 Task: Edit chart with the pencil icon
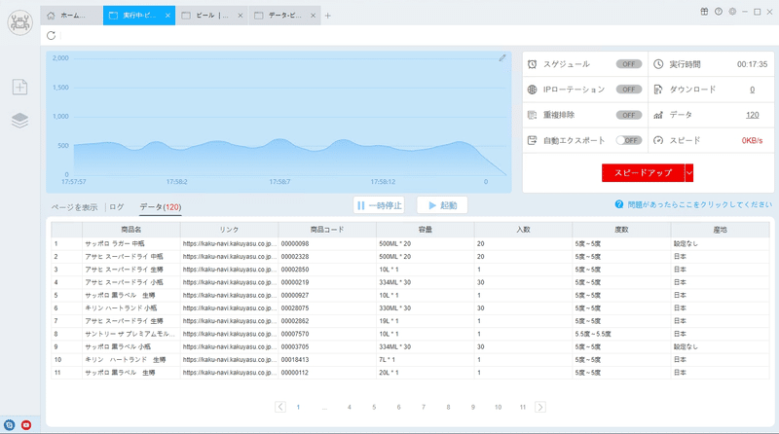coord(502,58)
